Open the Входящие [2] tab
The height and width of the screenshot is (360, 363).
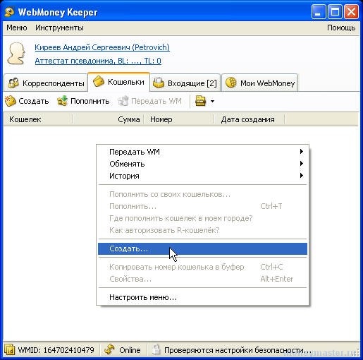coord(185,83)
